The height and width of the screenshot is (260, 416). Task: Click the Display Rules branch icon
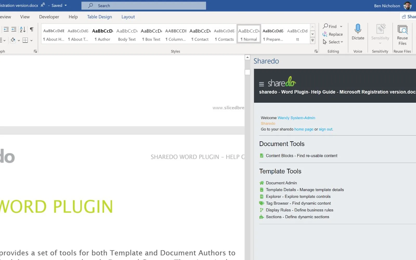point(262,210)
